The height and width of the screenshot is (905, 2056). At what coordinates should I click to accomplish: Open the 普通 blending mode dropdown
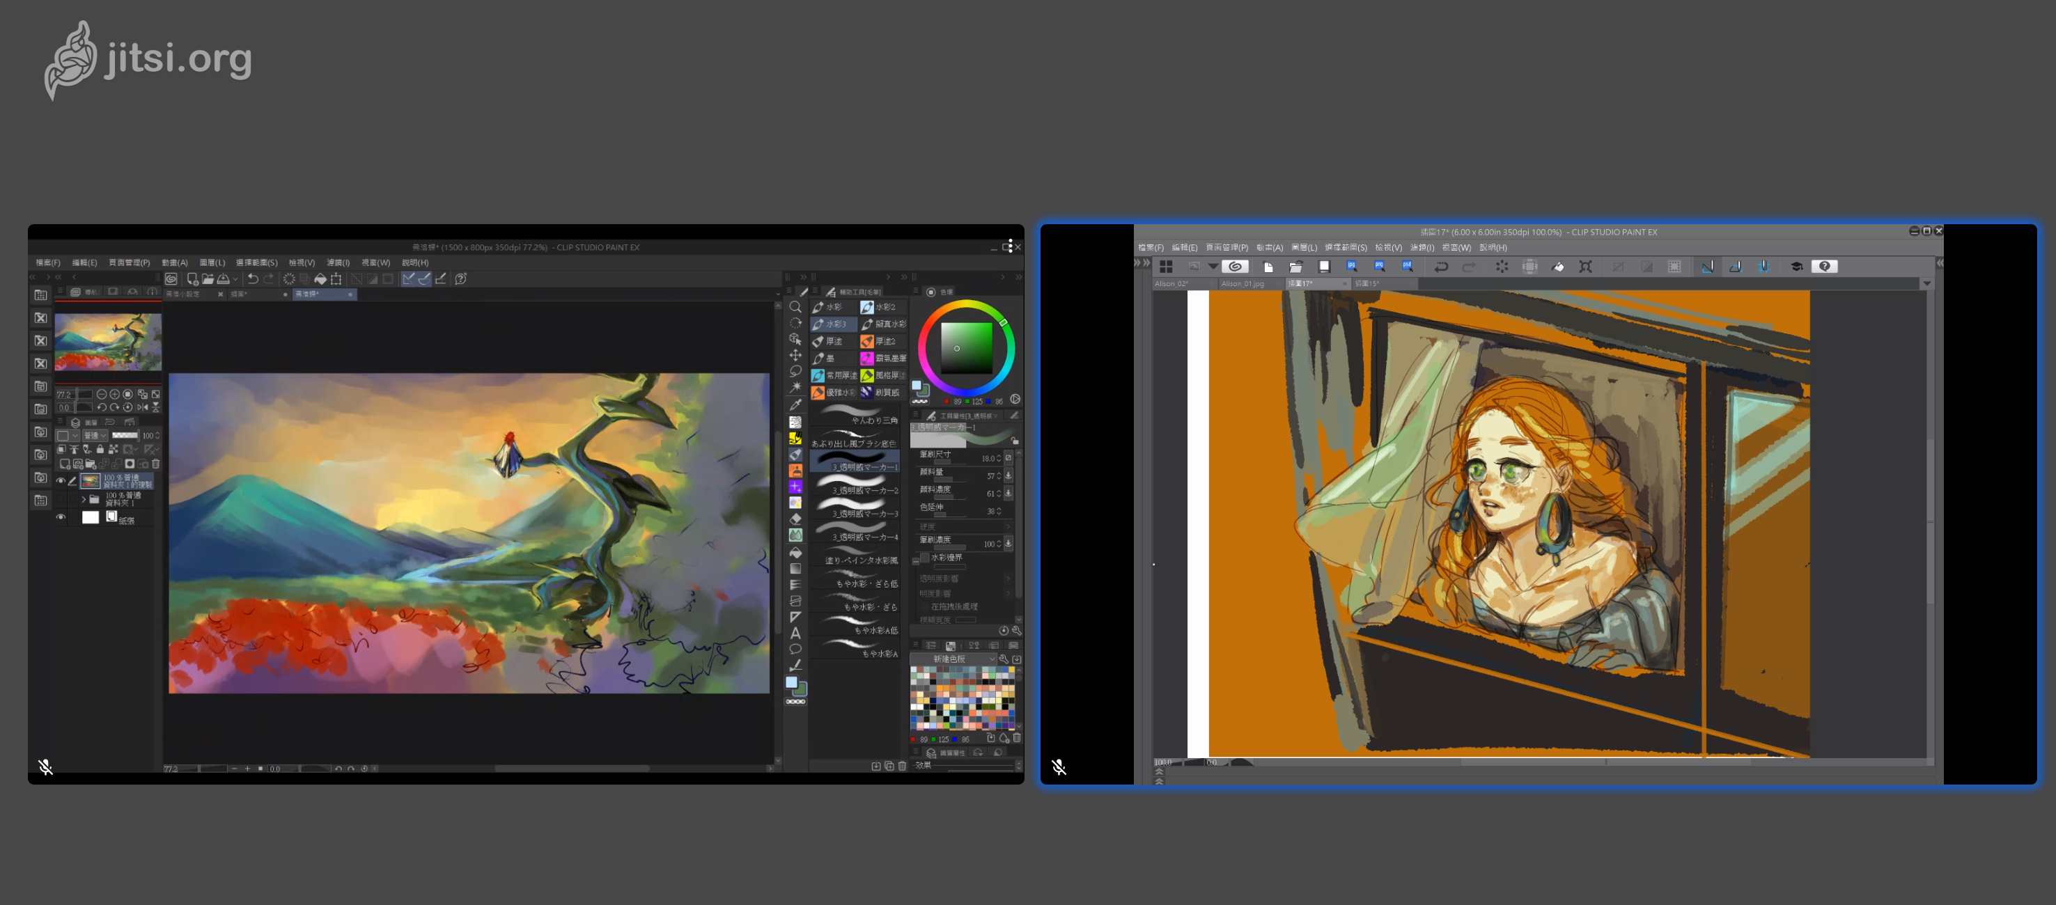coord(95,436)
